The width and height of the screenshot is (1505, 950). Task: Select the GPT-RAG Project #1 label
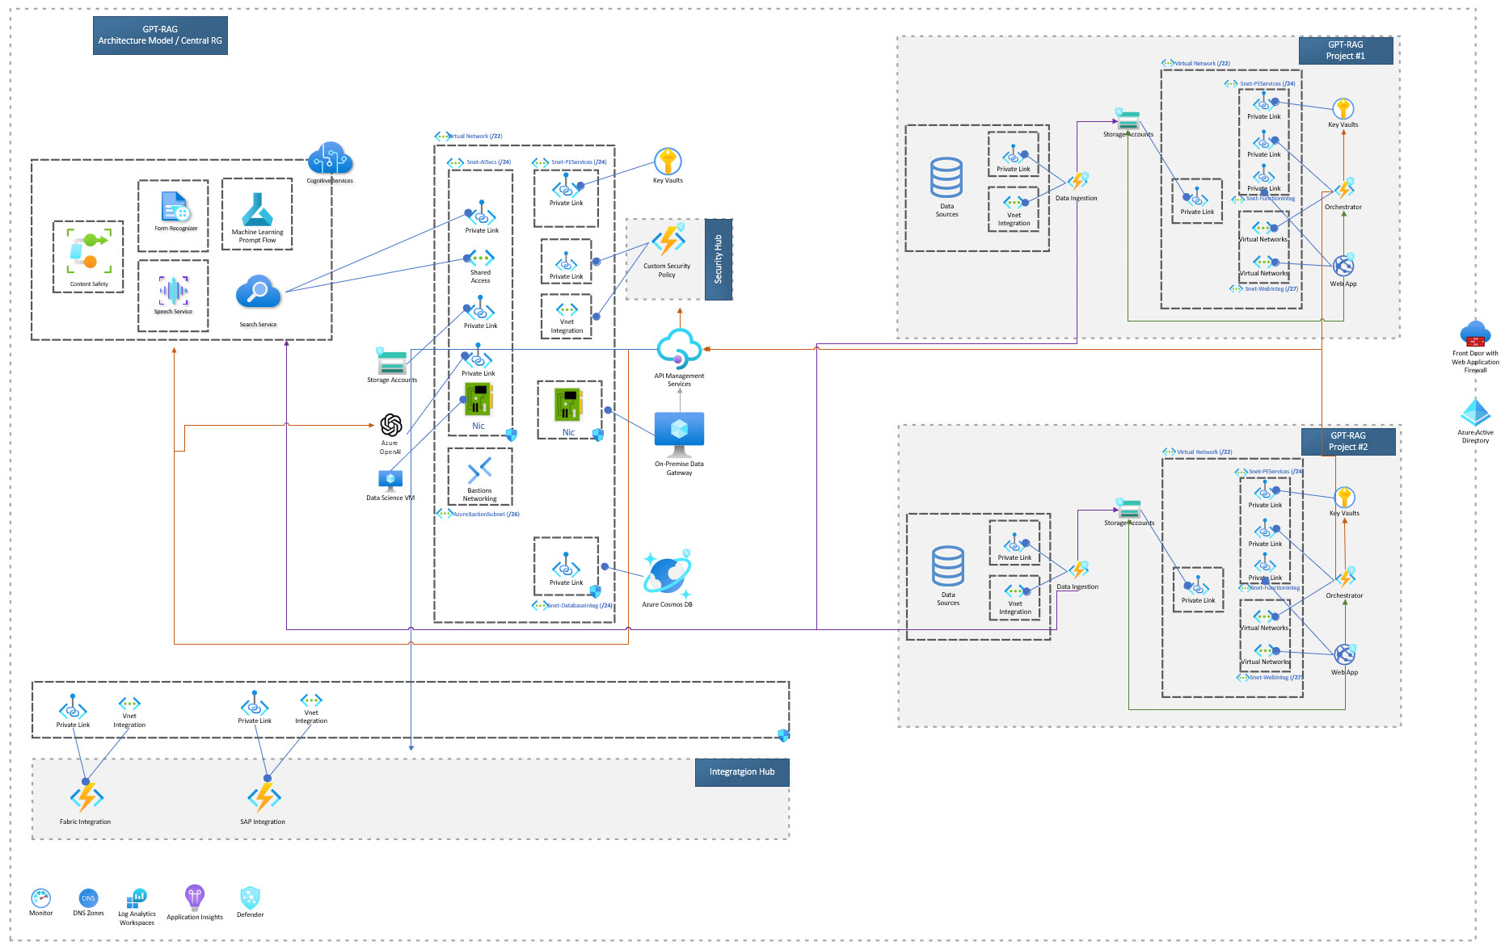coord(1346,50)
